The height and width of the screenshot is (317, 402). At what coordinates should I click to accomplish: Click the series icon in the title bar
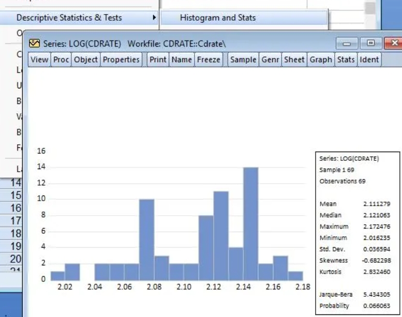coord(34,43)
